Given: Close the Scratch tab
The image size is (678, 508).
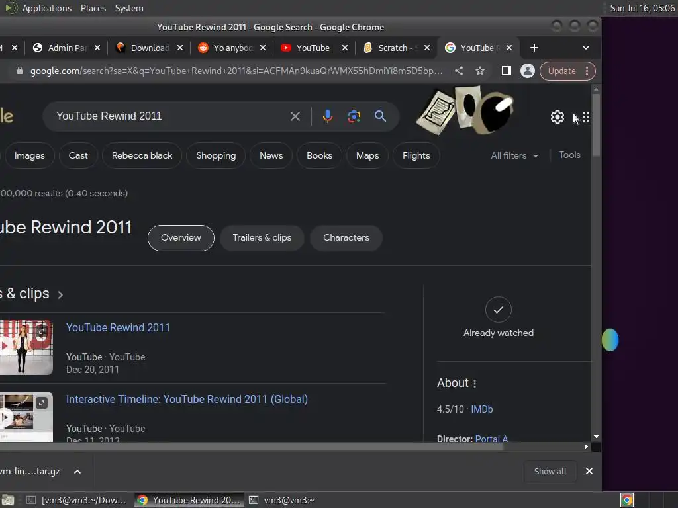Looking at the screenshot, I should pos(427,48).
